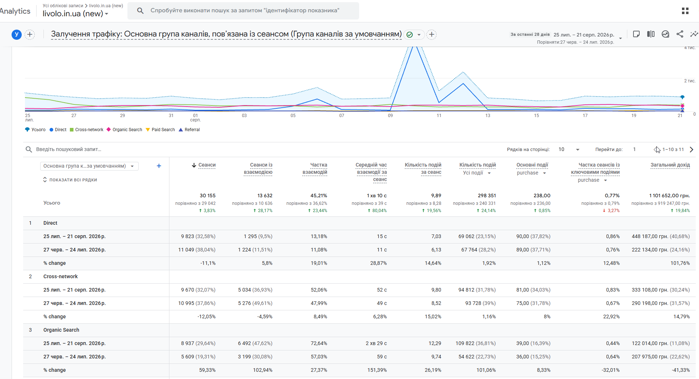Image resolution: width=699 pixels, height=379 pixels.
Task: Add a secondary dimension with blue plus
Action: [x=159, y=166]
